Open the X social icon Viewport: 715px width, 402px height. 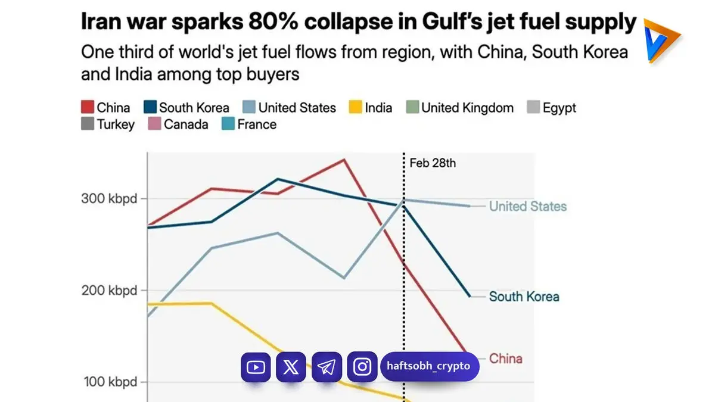pyautogui.click(x=291, y=367)
